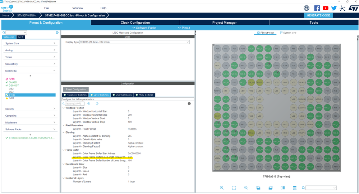Switch to the Tools tab
This screenshot has width=359, height=194.
[314, 23]
